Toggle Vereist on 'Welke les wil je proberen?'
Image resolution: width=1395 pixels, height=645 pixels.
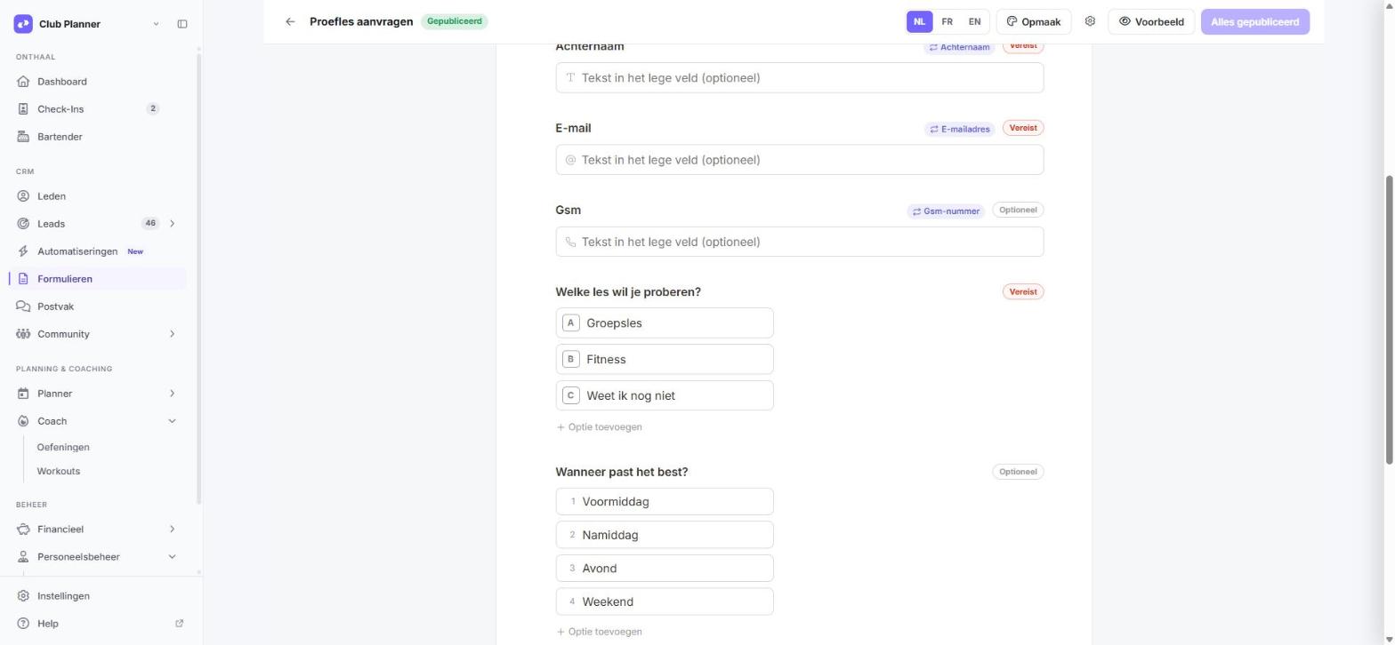coord(1023,291)
